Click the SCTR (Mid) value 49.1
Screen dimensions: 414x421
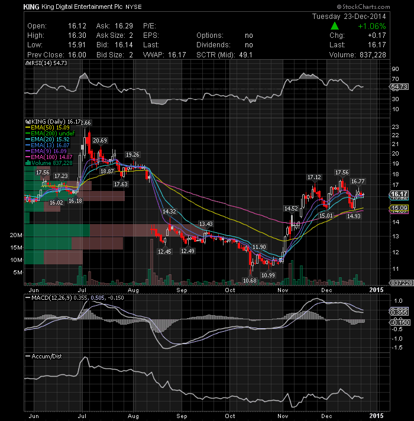pos(245,55)
